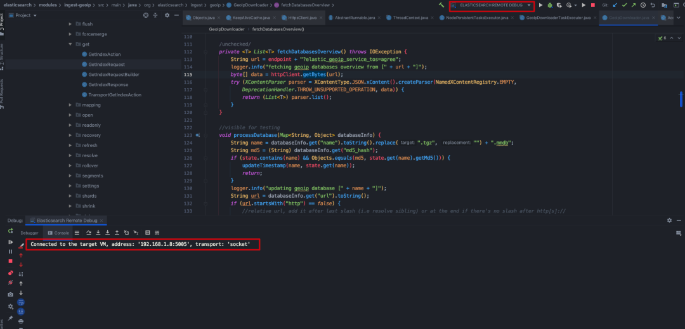
Task: Clear console with the eraser icon
Action: 21,246
